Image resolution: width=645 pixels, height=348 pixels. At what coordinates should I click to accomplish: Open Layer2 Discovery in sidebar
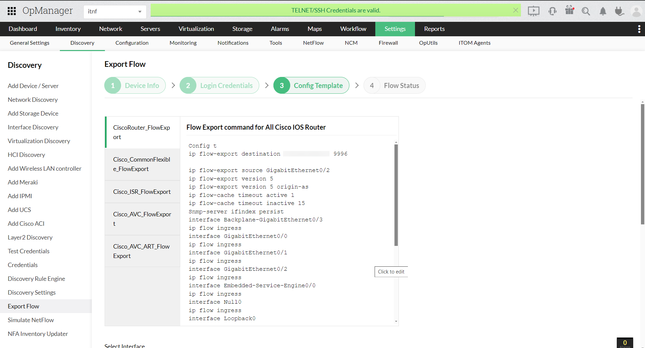click(x=30, y=237)
